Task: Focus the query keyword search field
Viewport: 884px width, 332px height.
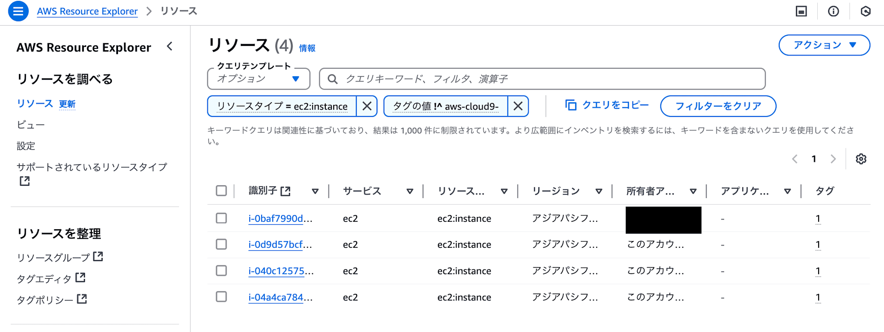Action: pos(542,79)
